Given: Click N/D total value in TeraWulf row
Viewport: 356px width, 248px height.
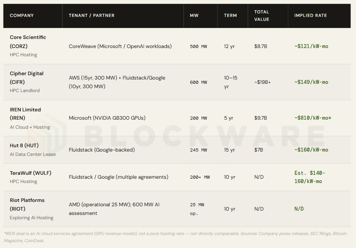Looking at the screenshot, I should pos(259,177).
